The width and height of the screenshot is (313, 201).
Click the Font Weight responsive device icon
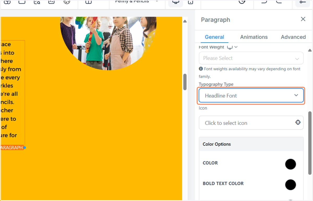[x=230, y=47]
